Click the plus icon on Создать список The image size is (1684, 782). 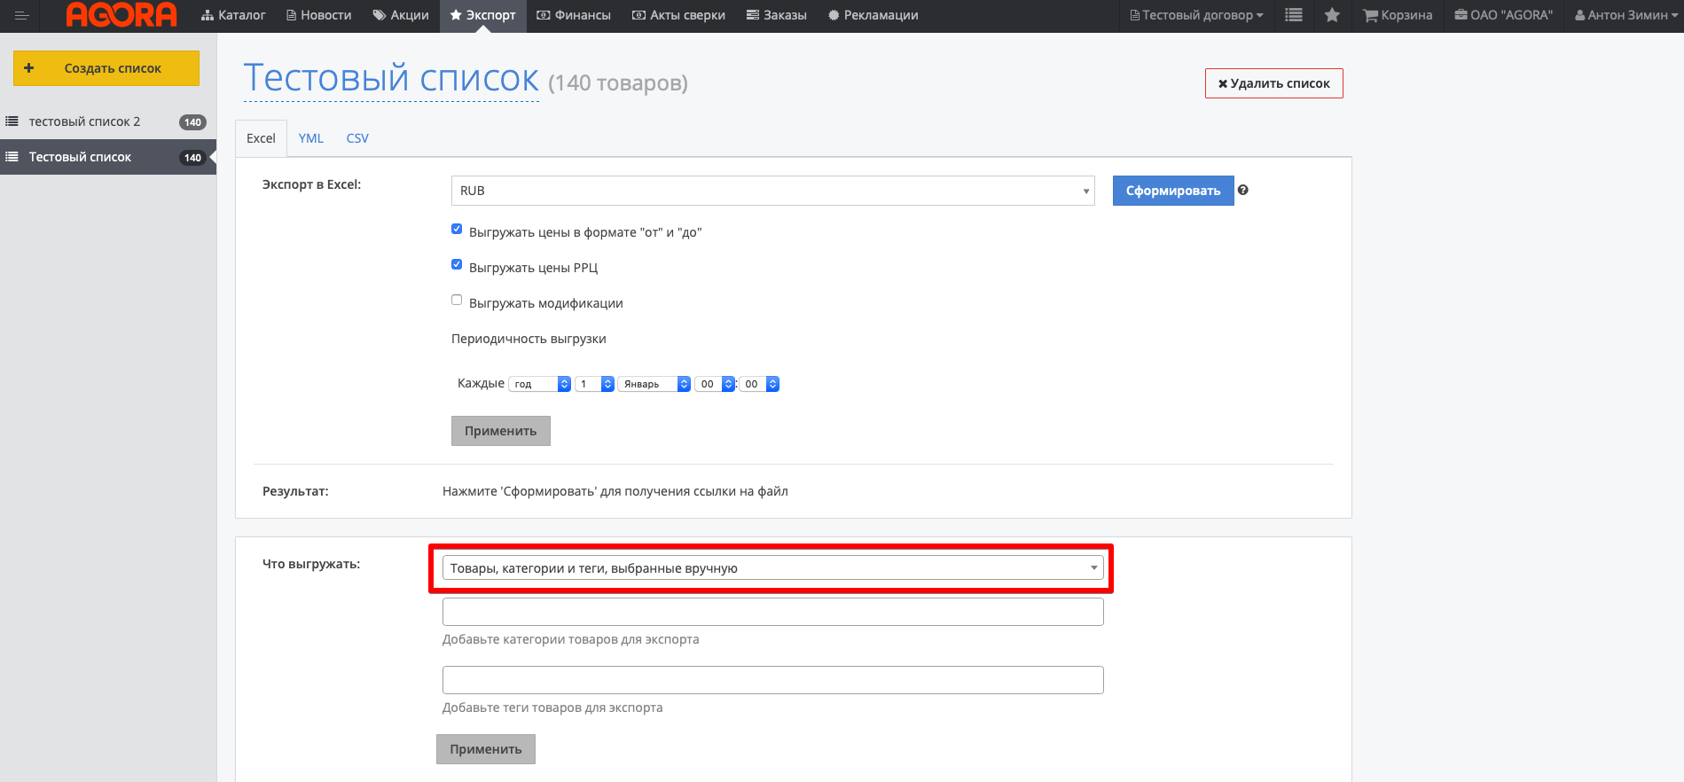point(29,68)
